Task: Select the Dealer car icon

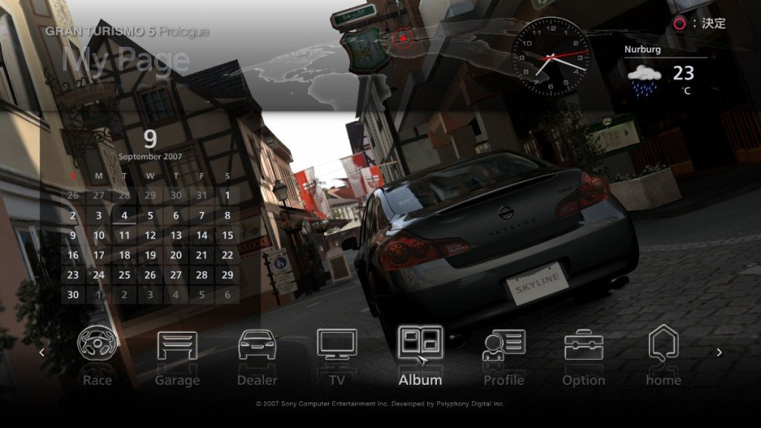Action: pyautogui.click(x=257, y=346)
